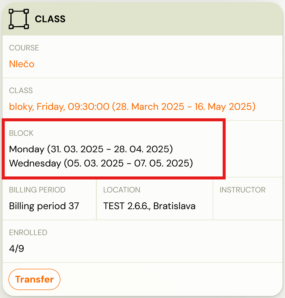Click the CLASS card header bar
The image size is (285, 298).
(x=142, y=19)
